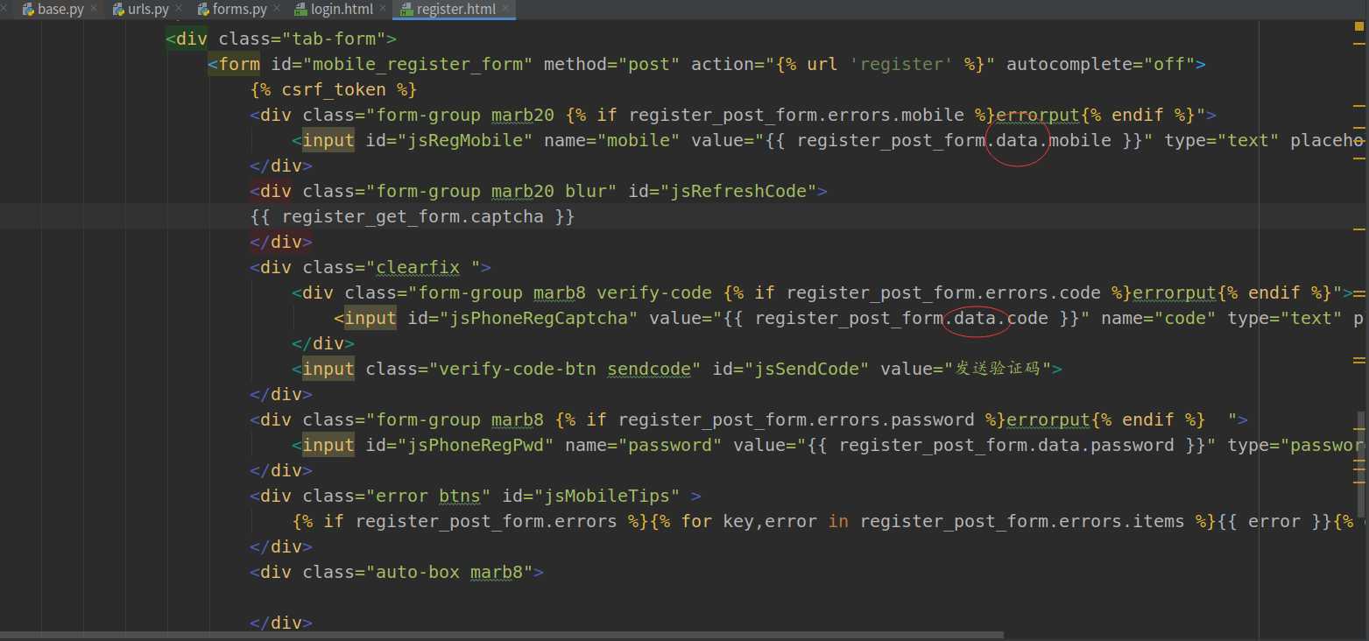This screenshot has height=641, width=1369.
Task: Click the "error btns" class value
Action: 428,496
